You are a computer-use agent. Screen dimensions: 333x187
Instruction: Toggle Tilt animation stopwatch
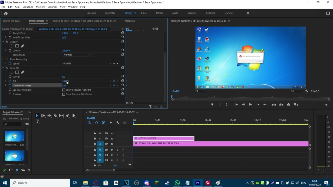[x=10, y=81]
